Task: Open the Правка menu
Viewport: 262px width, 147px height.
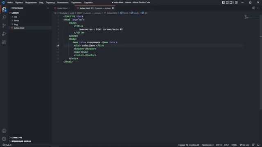Action: click(x=19, y=2)
